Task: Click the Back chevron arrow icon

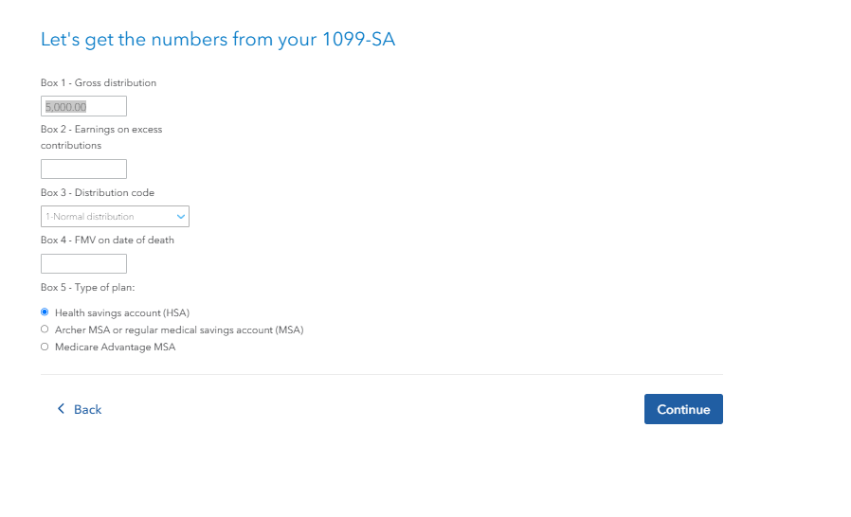Action: (x=61, y=408)
